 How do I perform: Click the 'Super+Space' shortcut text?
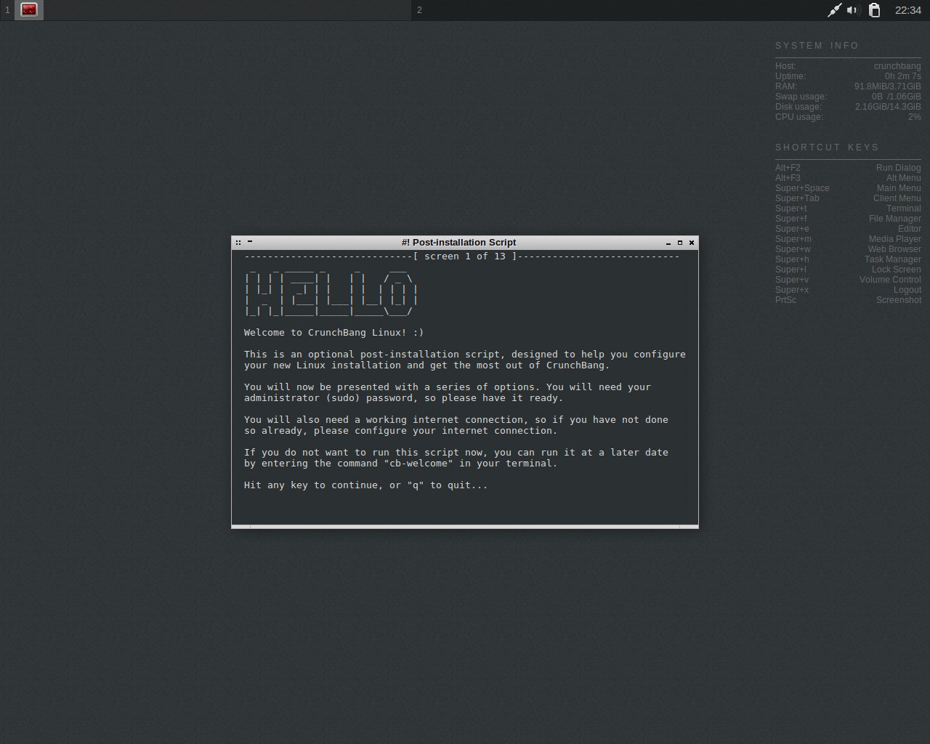tap(802, 188)
